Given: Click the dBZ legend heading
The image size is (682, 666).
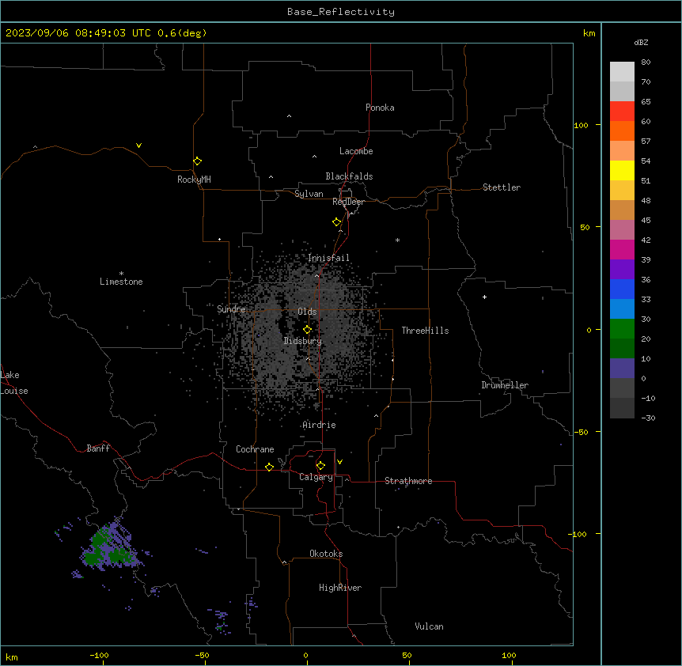Looking at the screenshot, I should [x=641, y=43].
